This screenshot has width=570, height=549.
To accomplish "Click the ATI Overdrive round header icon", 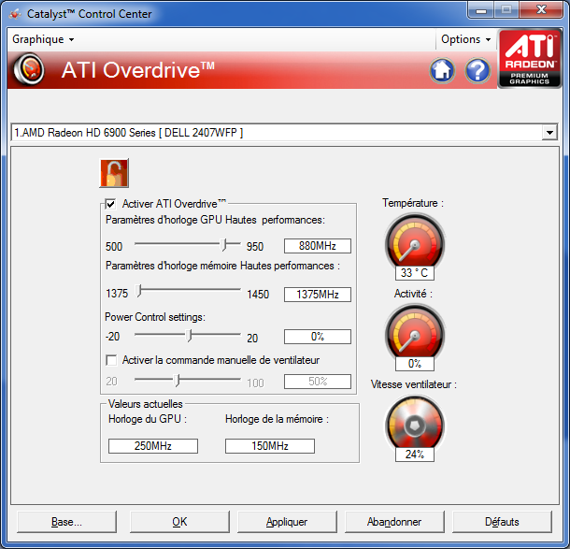I will coord(32,70).
